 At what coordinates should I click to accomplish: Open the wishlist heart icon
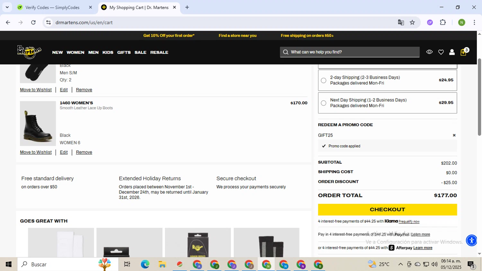[x=441, y=52]
